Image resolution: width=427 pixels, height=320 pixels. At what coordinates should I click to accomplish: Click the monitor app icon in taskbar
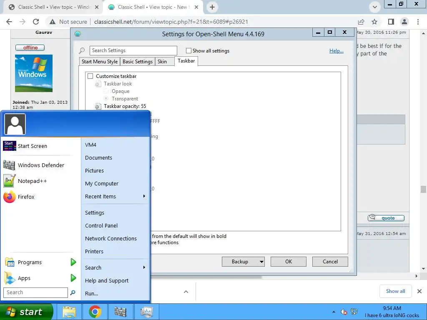click(x=146, y=312)
